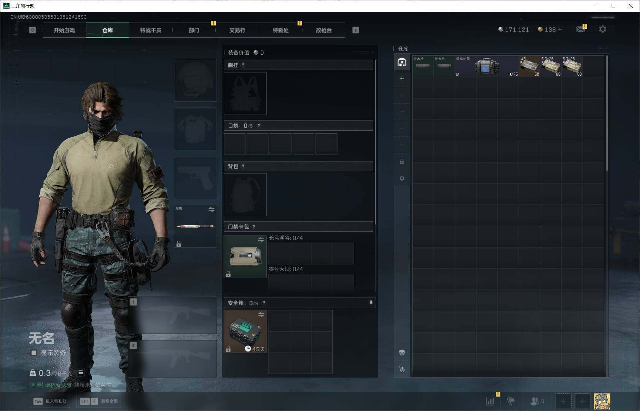Open the settings gear in top bar

click(x=602, y=29)
